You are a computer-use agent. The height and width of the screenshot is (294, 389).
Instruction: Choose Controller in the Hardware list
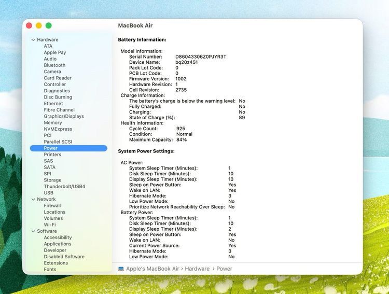tap(55, 85)
